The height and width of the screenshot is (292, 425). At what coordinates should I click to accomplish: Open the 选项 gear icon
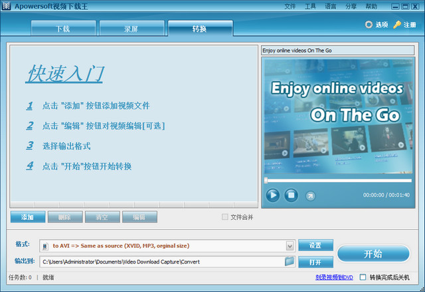[x=369, y=24]
